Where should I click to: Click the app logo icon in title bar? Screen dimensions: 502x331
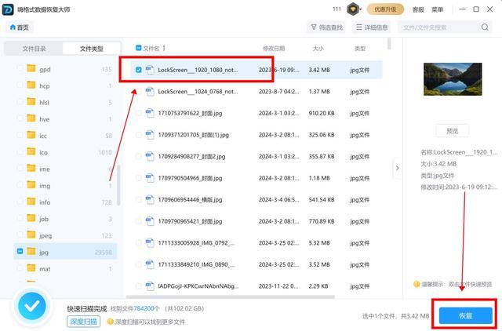pyautogui.click(x=8, y=9)
